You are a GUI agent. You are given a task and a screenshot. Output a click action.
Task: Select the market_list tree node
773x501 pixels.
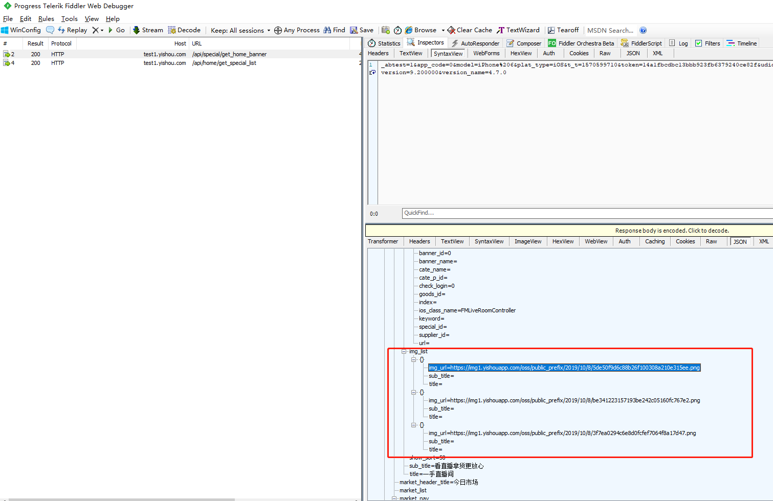pos(412,490)
